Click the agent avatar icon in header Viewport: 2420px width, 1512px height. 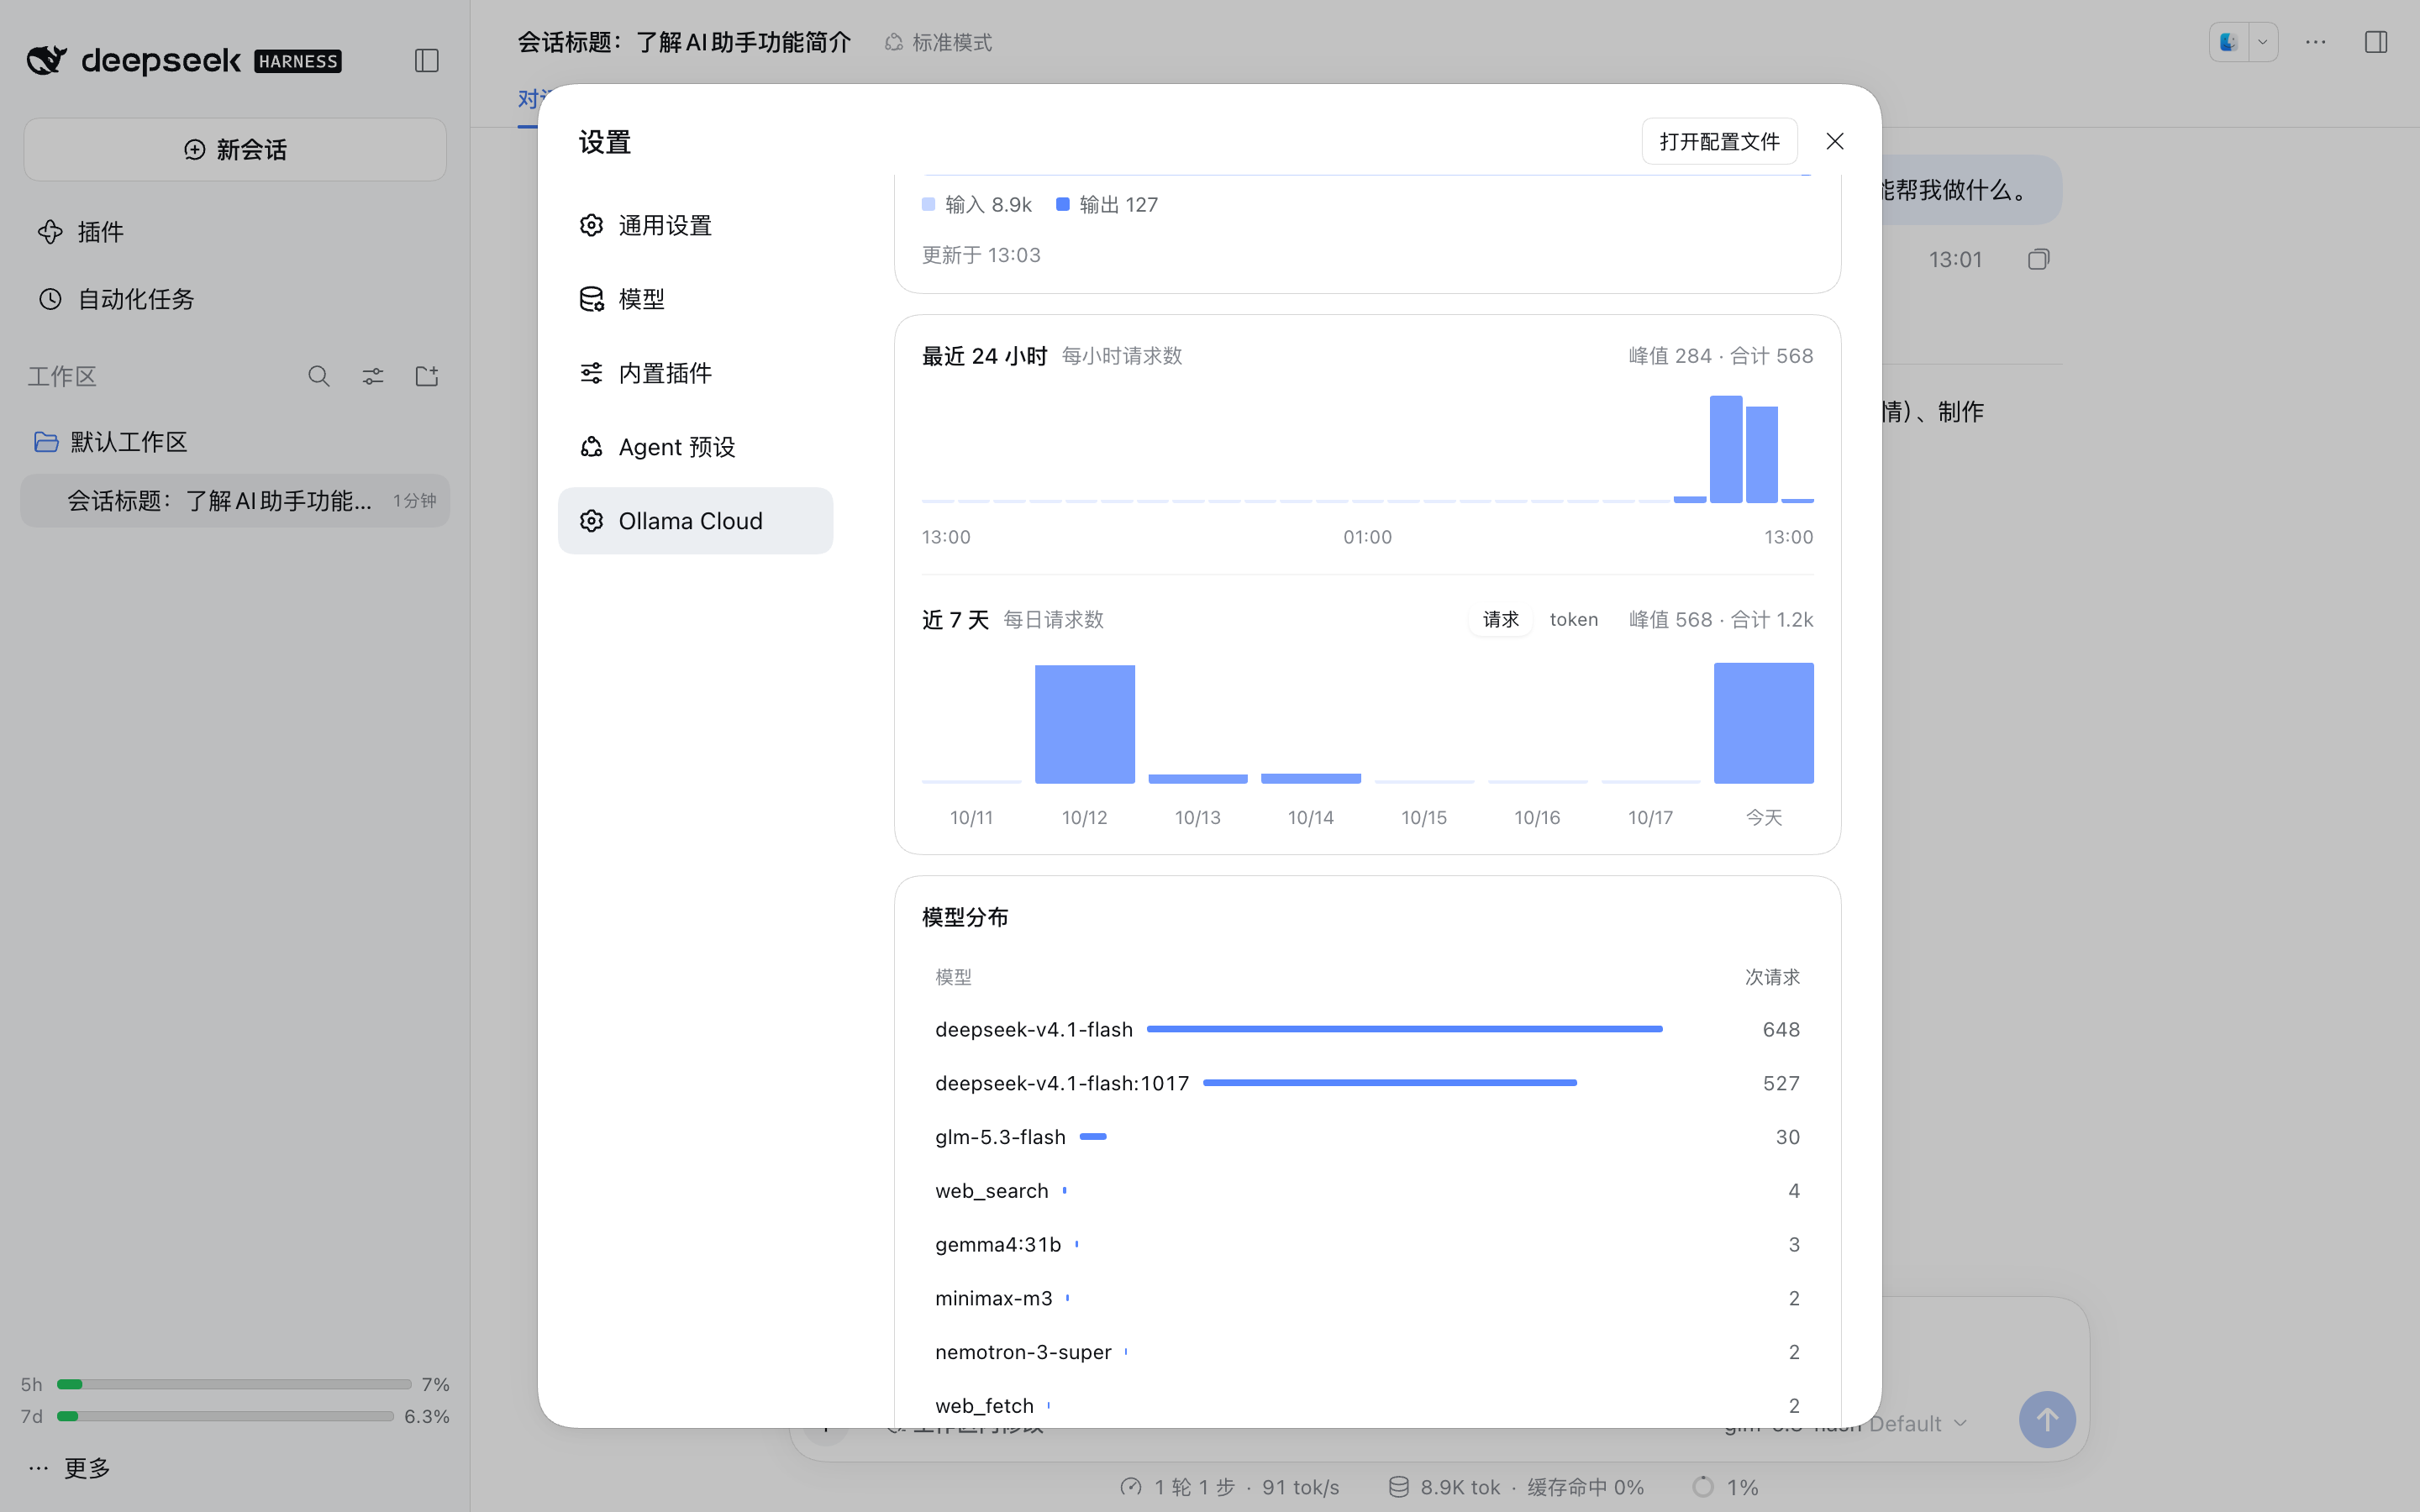pyautogui.click(x=2229, y=42)
